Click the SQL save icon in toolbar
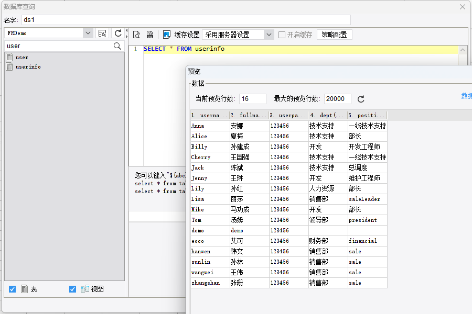Viewport: 472px width, 314px height. point(150,35)
